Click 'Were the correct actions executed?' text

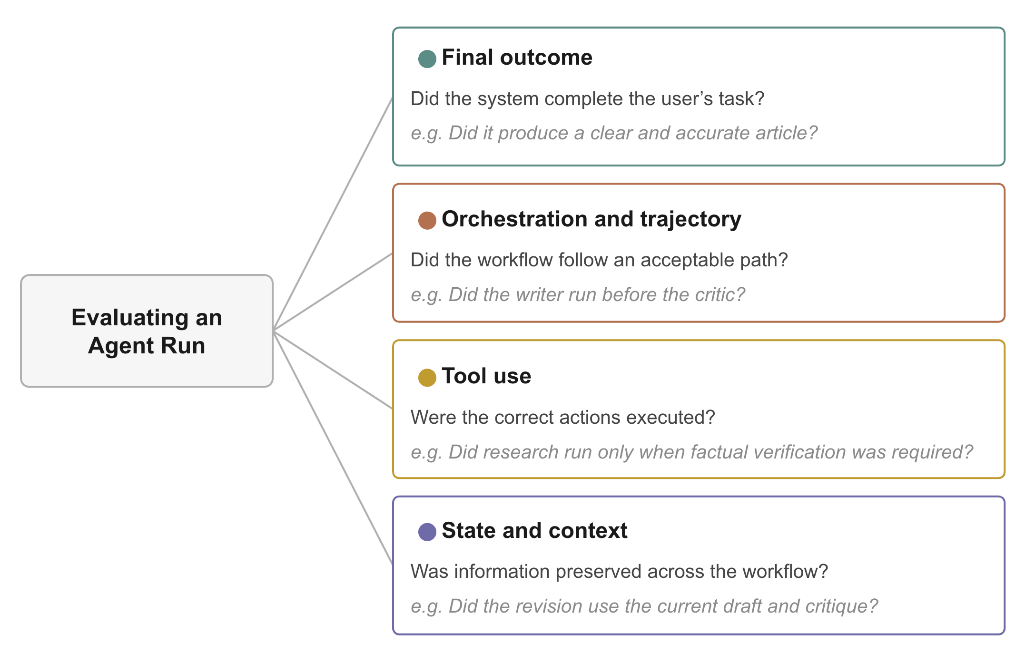click(563, 417)
